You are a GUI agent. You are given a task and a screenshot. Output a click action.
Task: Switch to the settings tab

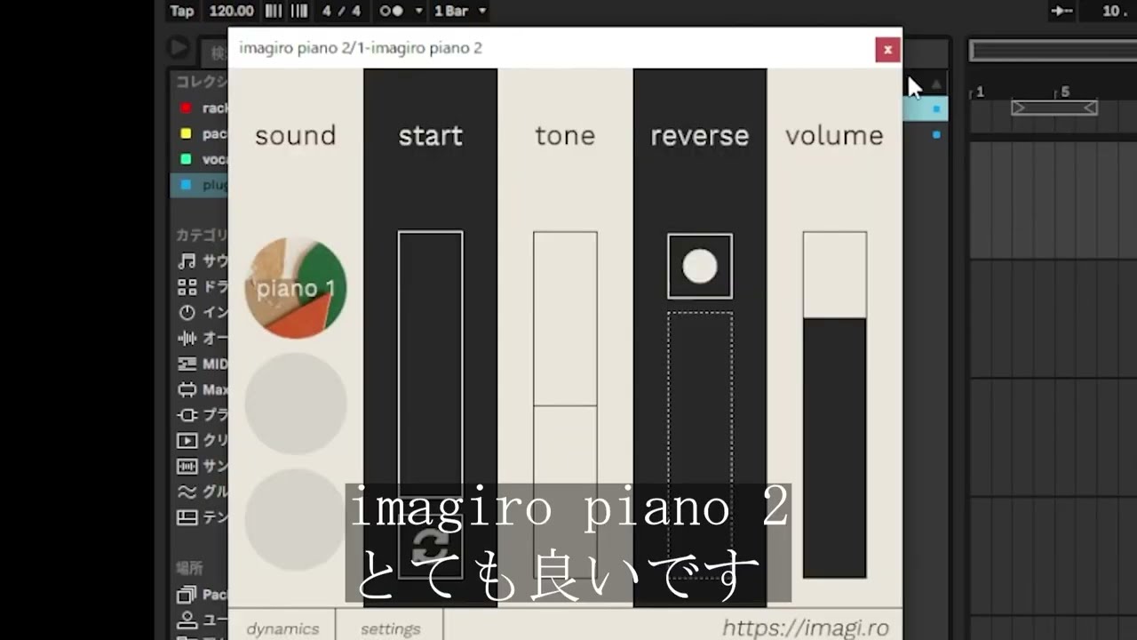click(x=391, y=628)
